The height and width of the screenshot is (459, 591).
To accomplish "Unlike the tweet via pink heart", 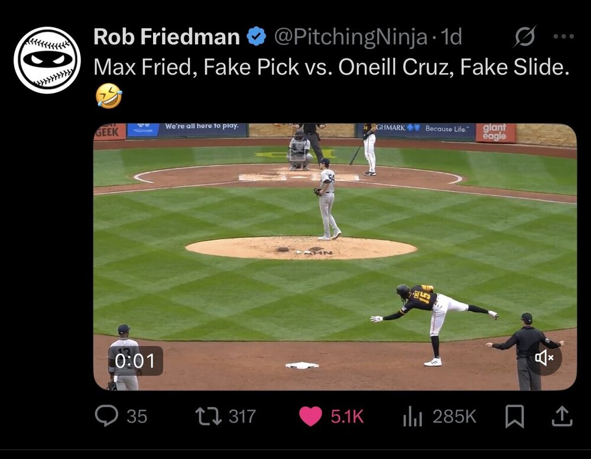I will pyautogui.click(x=310, y=416).
